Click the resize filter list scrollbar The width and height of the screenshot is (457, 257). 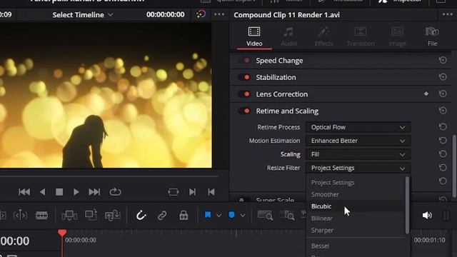tap(407, 205)
